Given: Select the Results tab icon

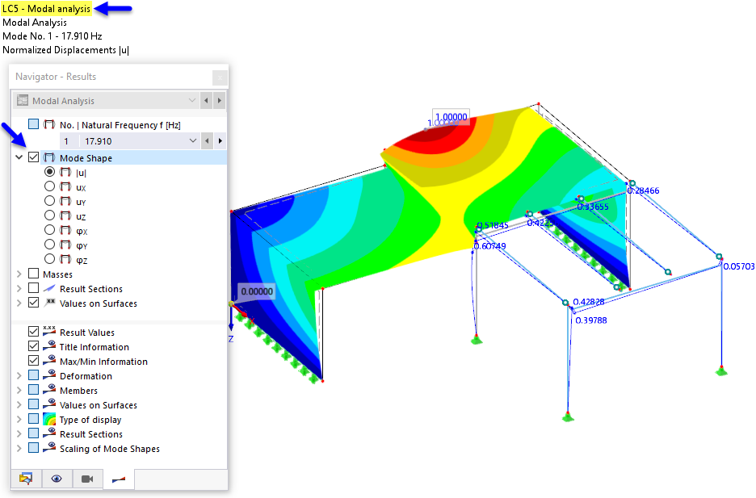Looking at the screenshot, I should pos(119,479).
